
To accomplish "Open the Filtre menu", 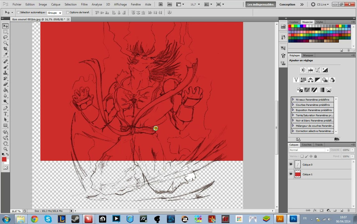I will 84,4.
